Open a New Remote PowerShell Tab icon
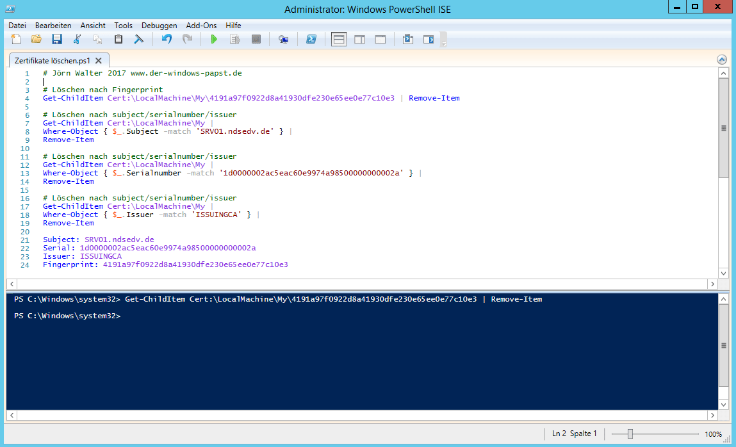 (282, 39)
